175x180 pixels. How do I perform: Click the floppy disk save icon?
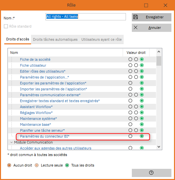click(x=135, y=17)
